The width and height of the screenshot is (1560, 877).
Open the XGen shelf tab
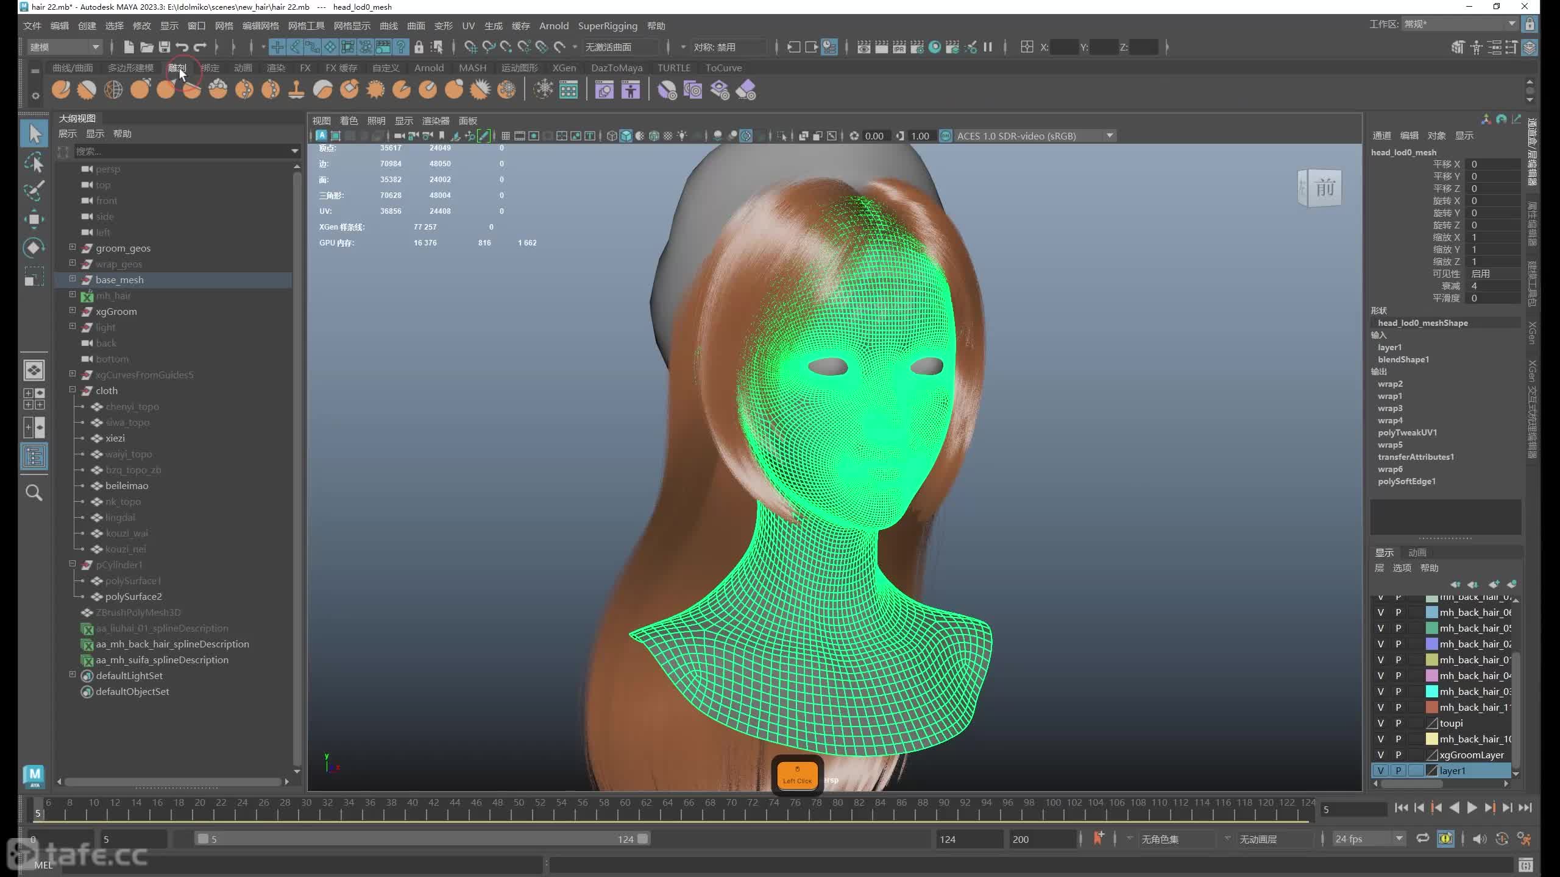tap(564, 68)
